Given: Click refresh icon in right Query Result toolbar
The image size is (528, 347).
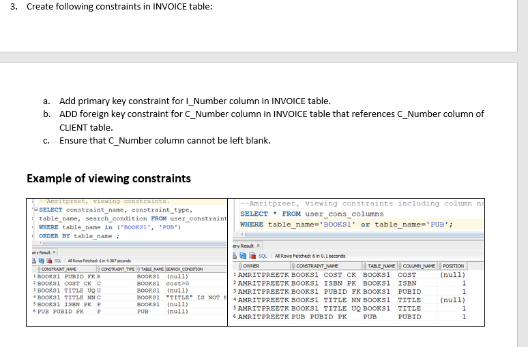Looking at the screenshot, I should pos(243,256).
